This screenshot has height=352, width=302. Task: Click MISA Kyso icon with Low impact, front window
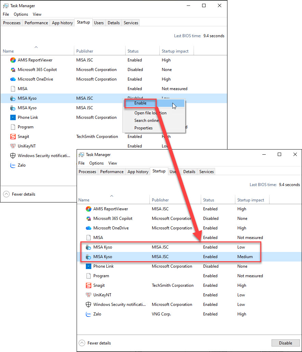[x=88, y=247]
